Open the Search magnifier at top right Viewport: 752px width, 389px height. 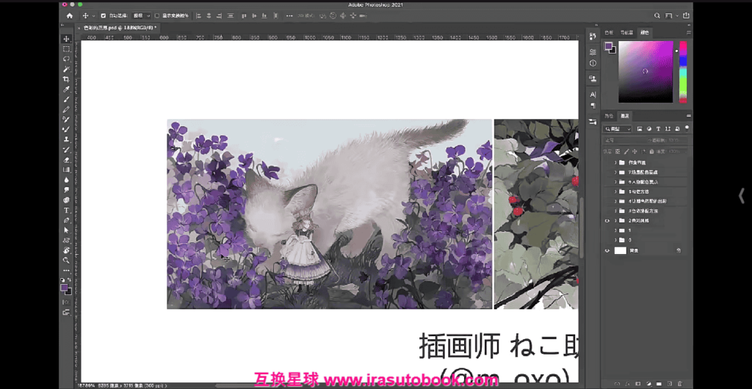tap(657, 16)
